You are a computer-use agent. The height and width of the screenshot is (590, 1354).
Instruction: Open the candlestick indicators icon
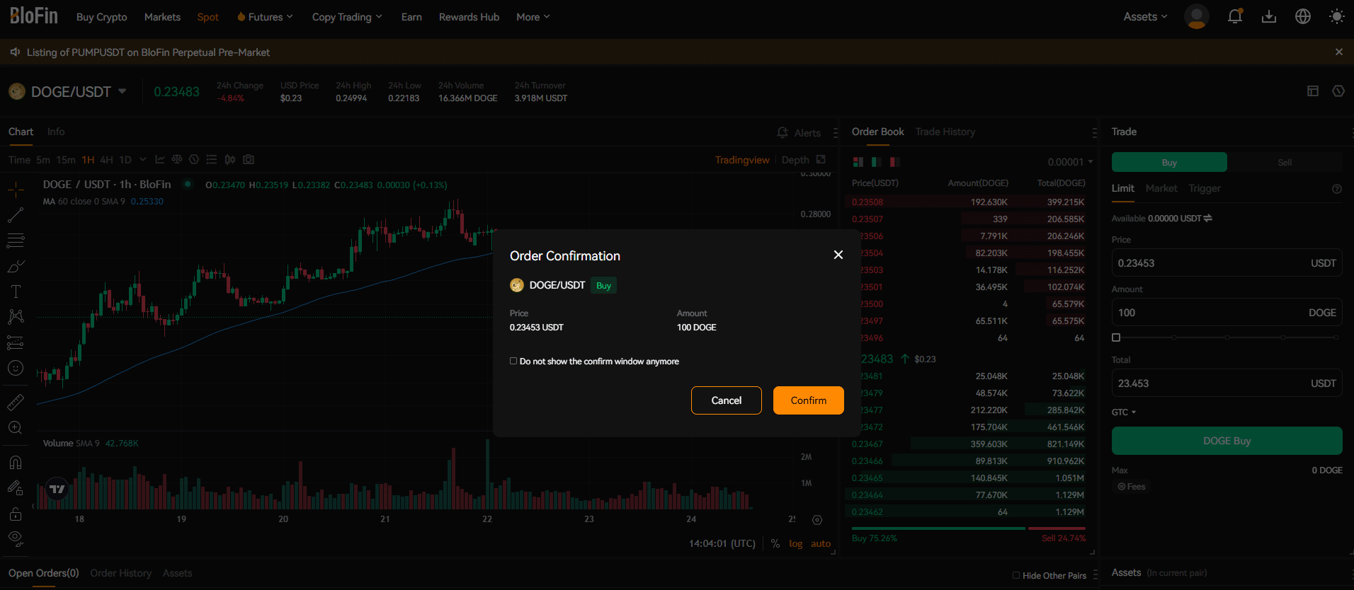click(230, 160)
